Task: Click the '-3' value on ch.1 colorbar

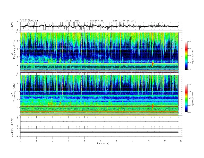Action: click(x=190, y=42)
